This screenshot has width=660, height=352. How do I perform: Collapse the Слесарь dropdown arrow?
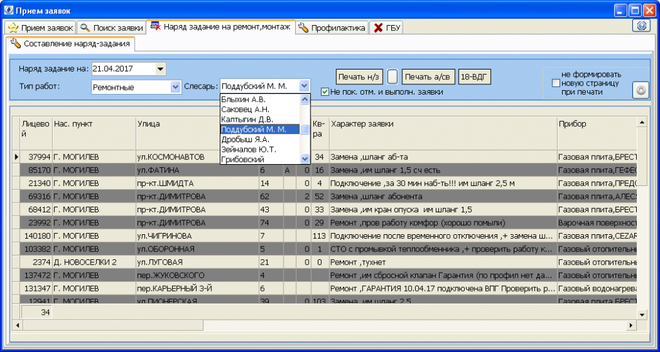coord(304,86)
